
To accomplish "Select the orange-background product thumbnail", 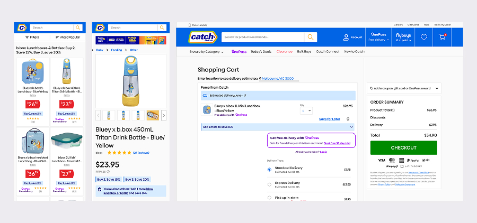I will [x=153, y=115].
